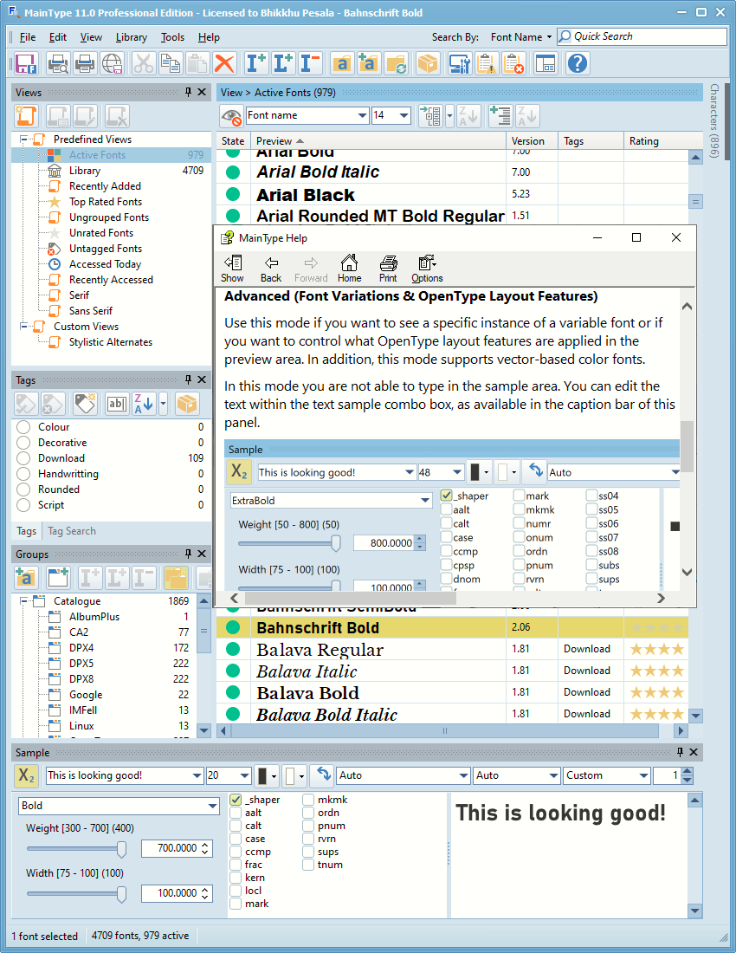Enable the aalt feature checkbox in Sample panel
The height and width of the screenshot is (953, 736).
tap(236, 813)
